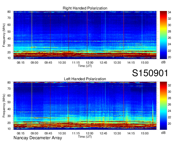Click the "Right Handed Polarization" plot title
This screenshot has height=141, width=174.
coord(85,8)
